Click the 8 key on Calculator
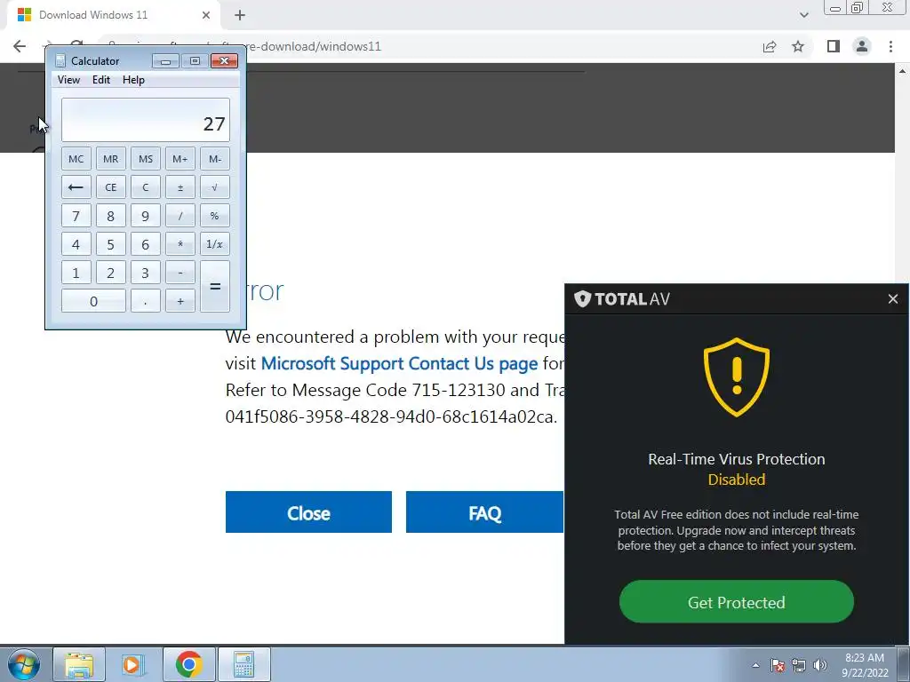 111,216
